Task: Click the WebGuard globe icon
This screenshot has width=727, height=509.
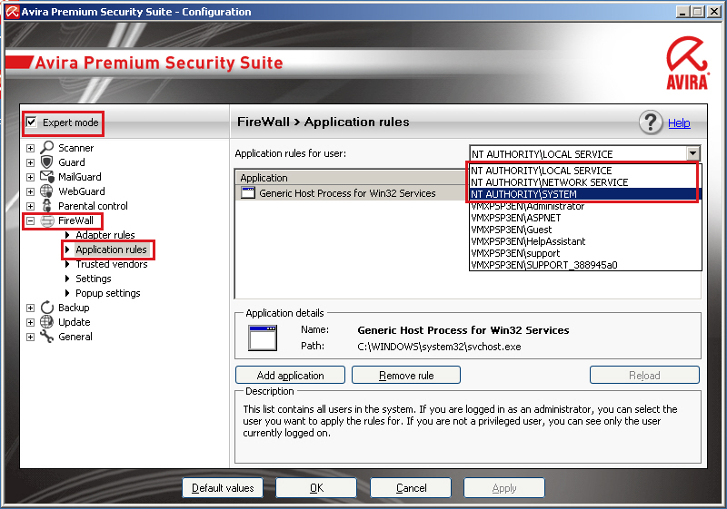Action: pos(47,191)
